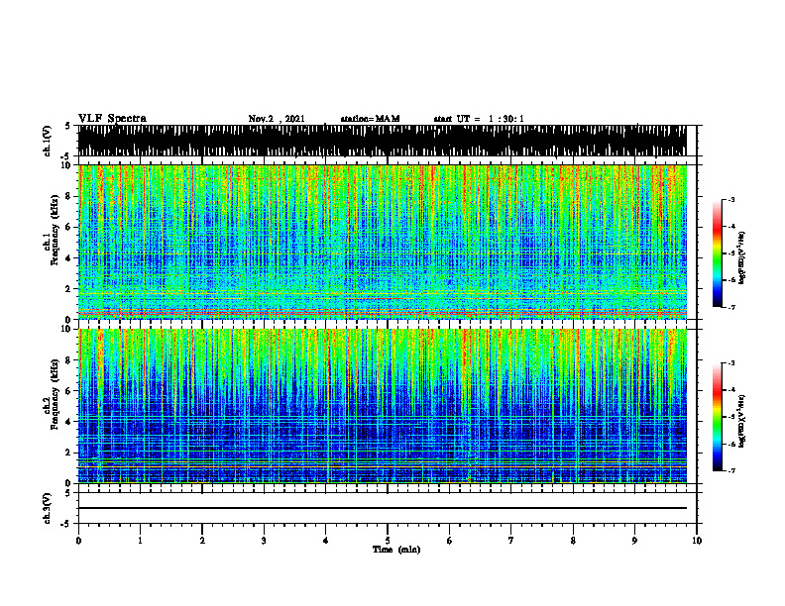The image size is (785, 606).
Task: Click the "-7" label on ch.1 colorbar
Action: coord(731,307)
